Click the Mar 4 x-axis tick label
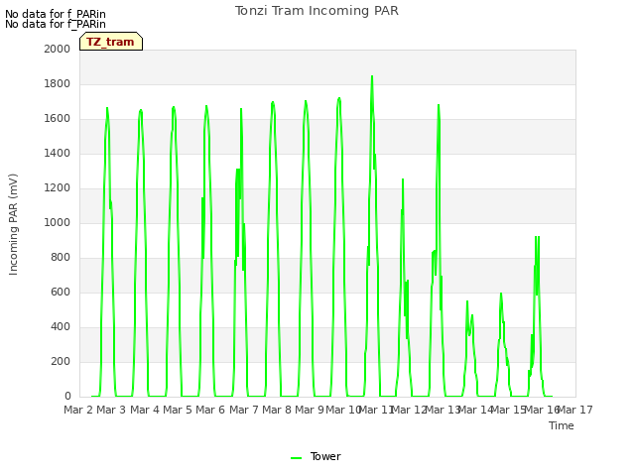635x476 pixels. click(145, 410)
